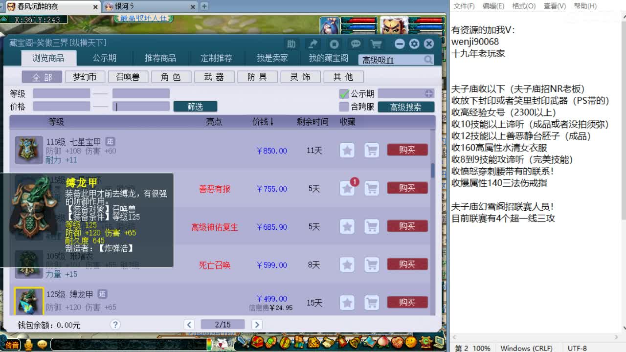Add the ¥499.00 缚龙甲 to cart
626x352 pixels.
[x=372, y=303]
